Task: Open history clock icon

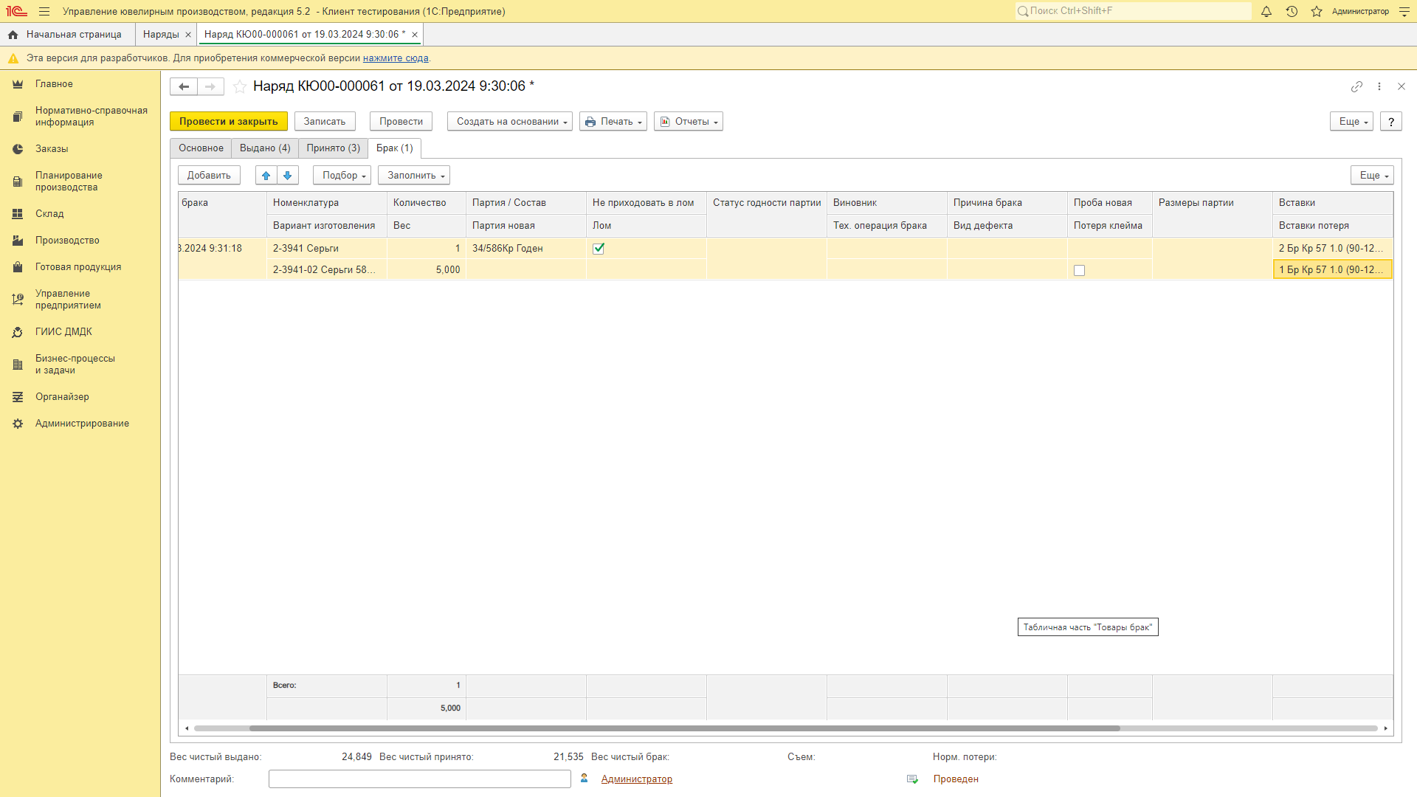Action: (x=1292, y=12)
